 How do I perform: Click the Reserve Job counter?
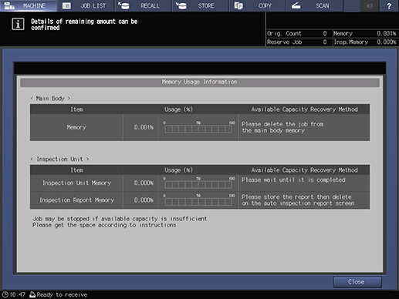(x=297, y=42)
